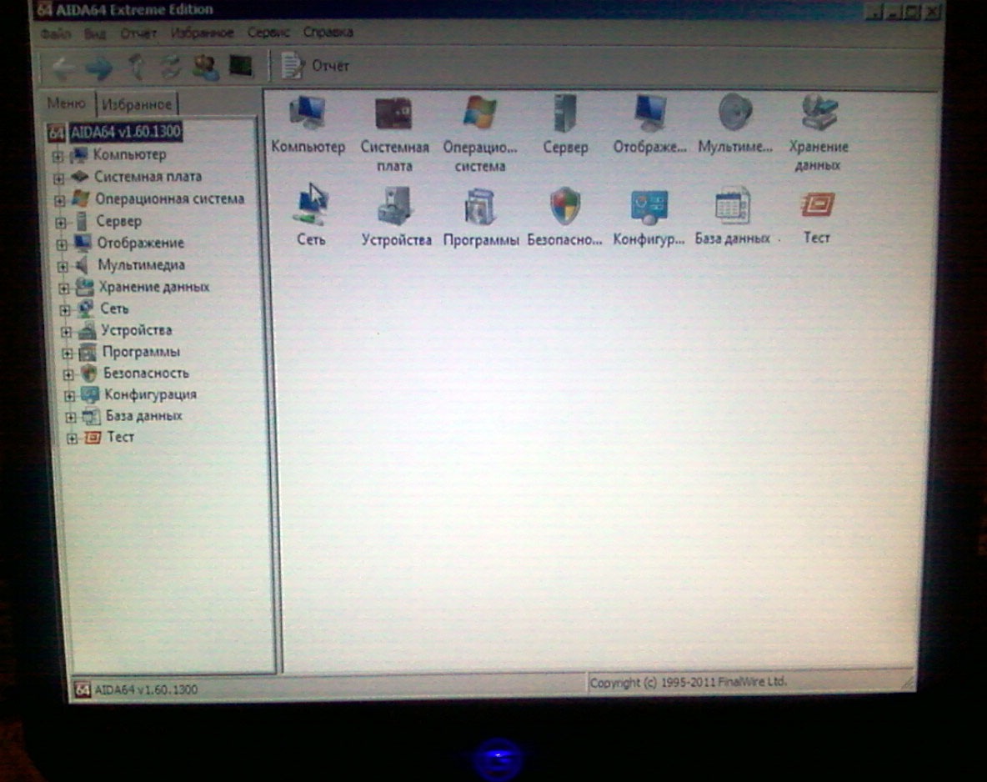
Task: Select Сеть in the tree
Action: tap(114, 308)
